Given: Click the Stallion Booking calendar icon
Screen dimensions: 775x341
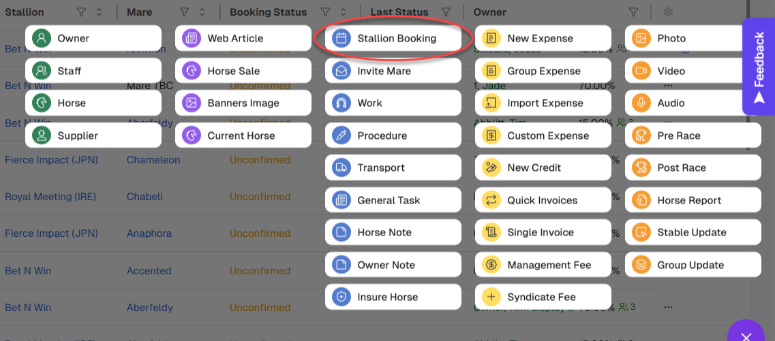Looking at the screenshot, I should coord(341,39).
